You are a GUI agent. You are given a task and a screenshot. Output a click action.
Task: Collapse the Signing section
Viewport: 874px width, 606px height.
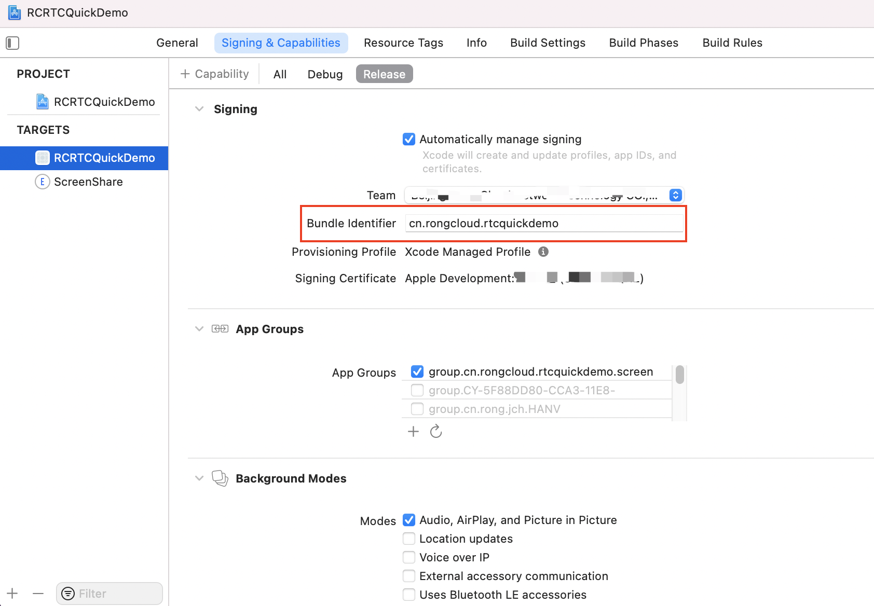199,109
